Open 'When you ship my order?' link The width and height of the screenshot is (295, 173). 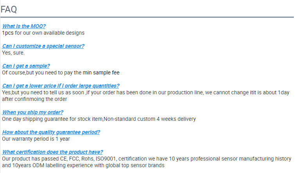click(33, 112)
